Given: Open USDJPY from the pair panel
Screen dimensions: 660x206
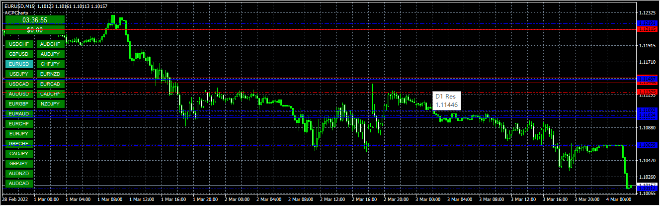Looking at the screenshot, I should click(19, 74).
